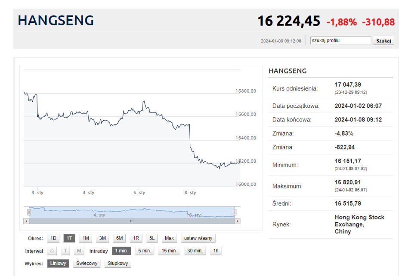The width and height of the screenshot is (408, 276).
Task: Open the ustaw własny custom range
Action: point(198,238)
